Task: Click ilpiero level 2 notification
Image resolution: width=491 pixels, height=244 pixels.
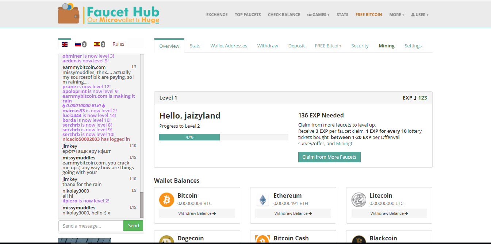Action: click(86, 201)
